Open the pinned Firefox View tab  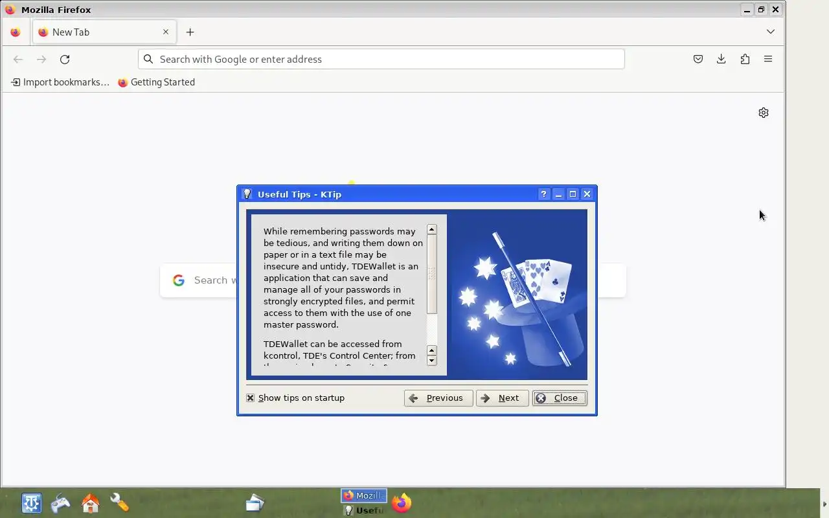click(16, 32)
